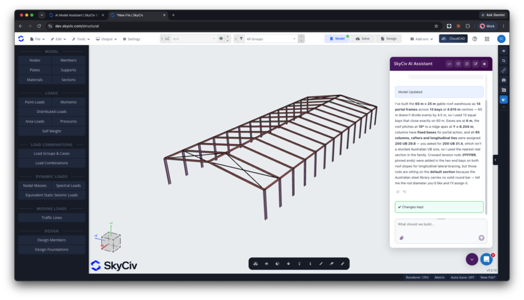
Task: Reload the page in browser
Action: point(39,26)
